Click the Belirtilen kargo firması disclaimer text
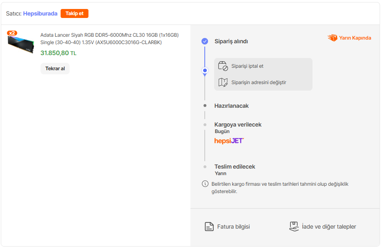The image size is (387, 249). click(x=280, y=187)
